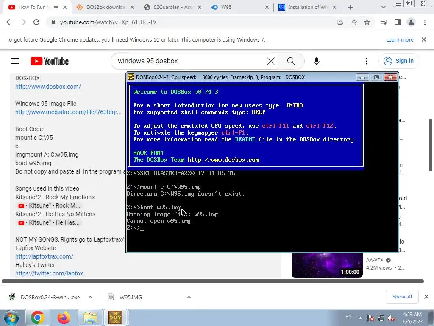This screenshot has height=326, width=434.
Task: Toggle the Chrome side panel
Action: tap(398, 22)
